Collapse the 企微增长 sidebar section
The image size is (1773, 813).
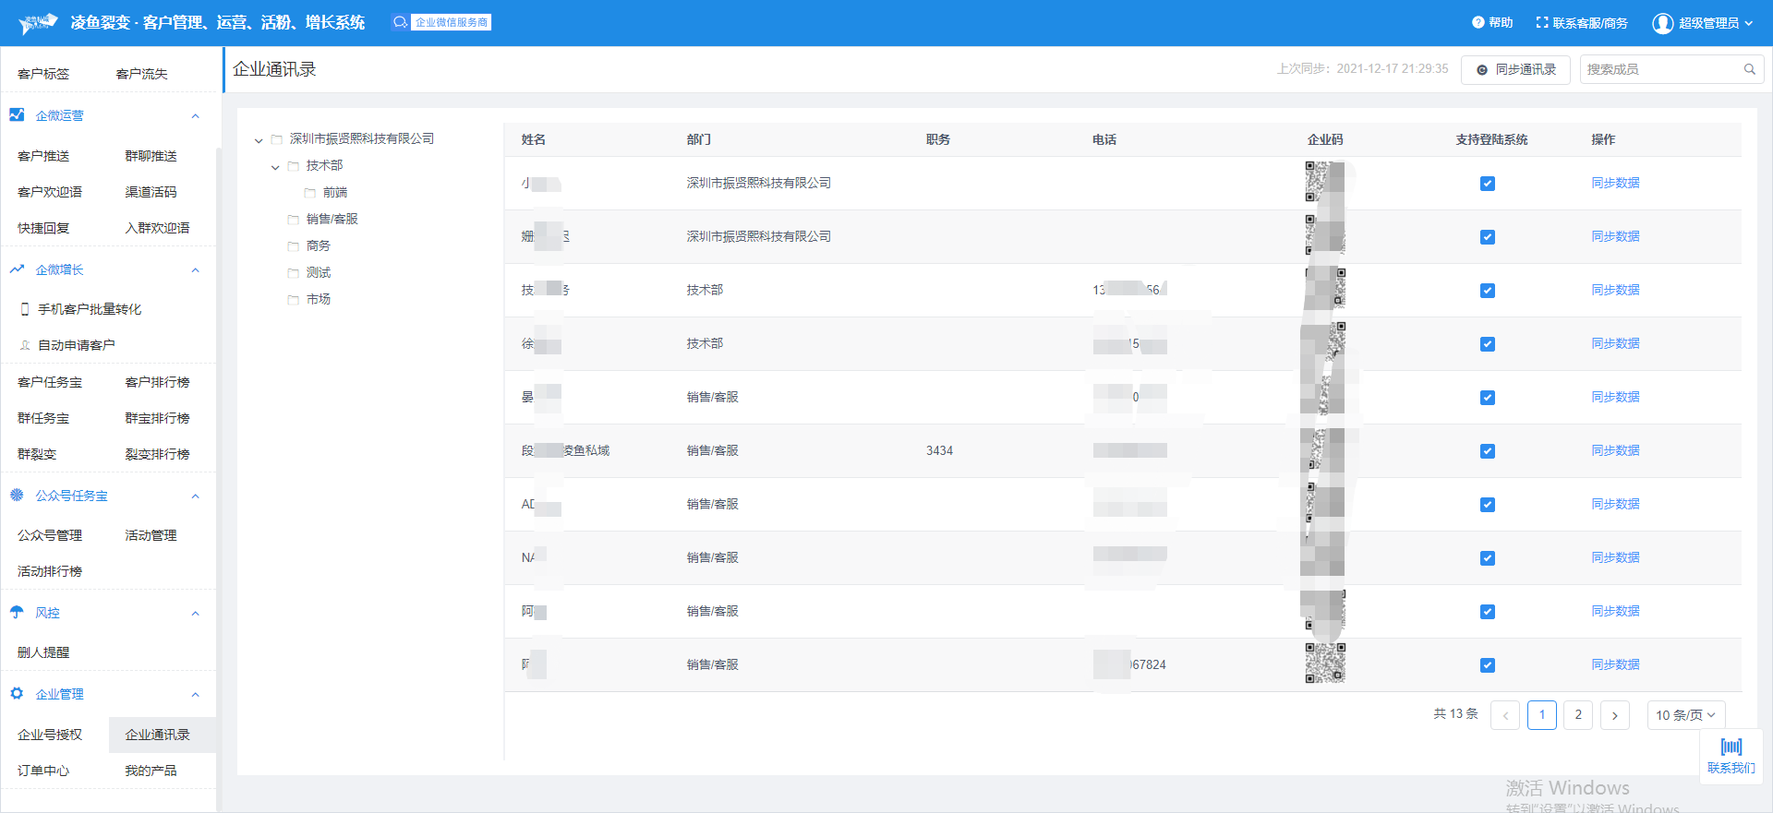195,270
